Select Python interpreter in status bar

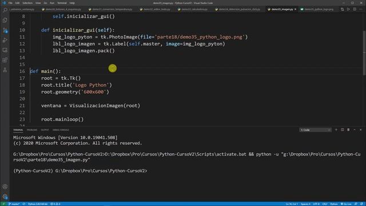click(x=38, y=204)
